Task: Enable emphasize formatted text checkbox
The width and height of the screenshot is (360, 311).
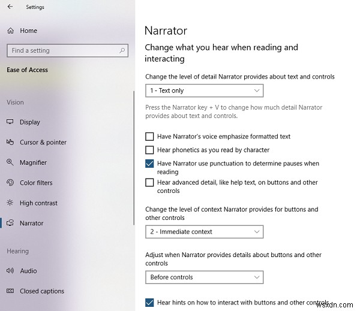Action: point(149,137)
